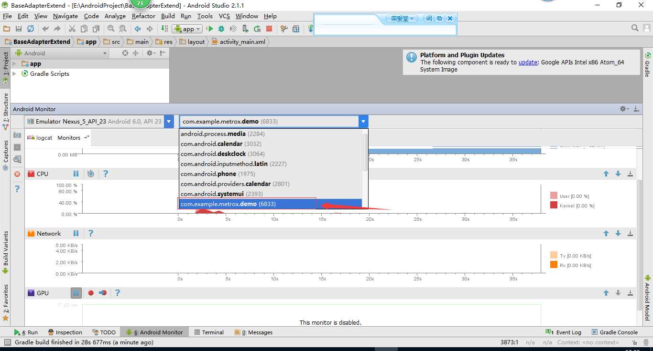Click the scroll from source target icon
This screenshot has height=351, width=653.
coord(125,53)
